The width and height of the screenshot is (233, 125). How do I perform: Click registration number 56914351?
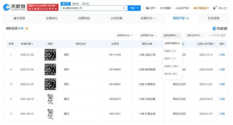[x=115, y=114]
